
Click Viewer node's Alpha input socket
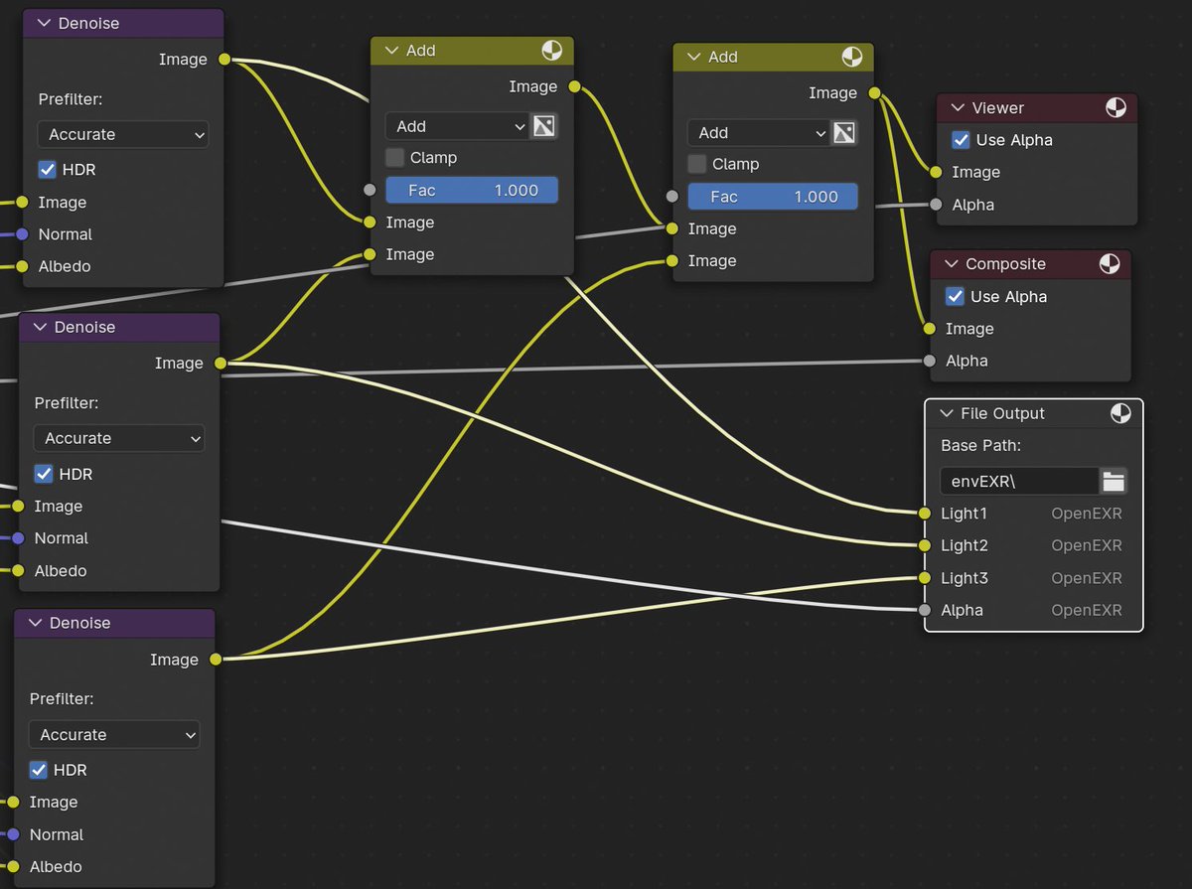click(936, 205)
